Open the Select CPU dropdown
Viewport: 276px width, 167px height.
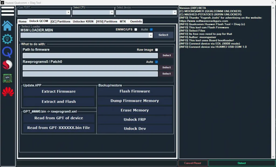[x=112, y=12]
